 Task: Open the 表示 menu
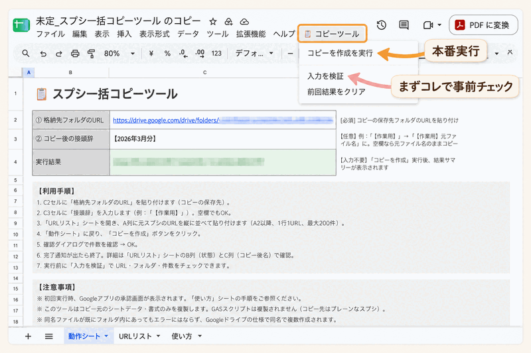pos(102,34)
